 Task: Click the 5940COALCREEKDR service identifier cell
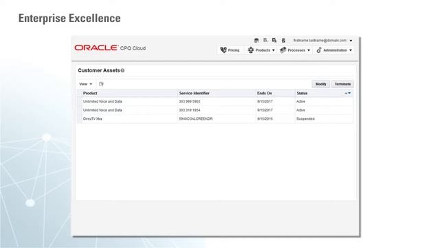pyautogui.click(x=195, y=119)
